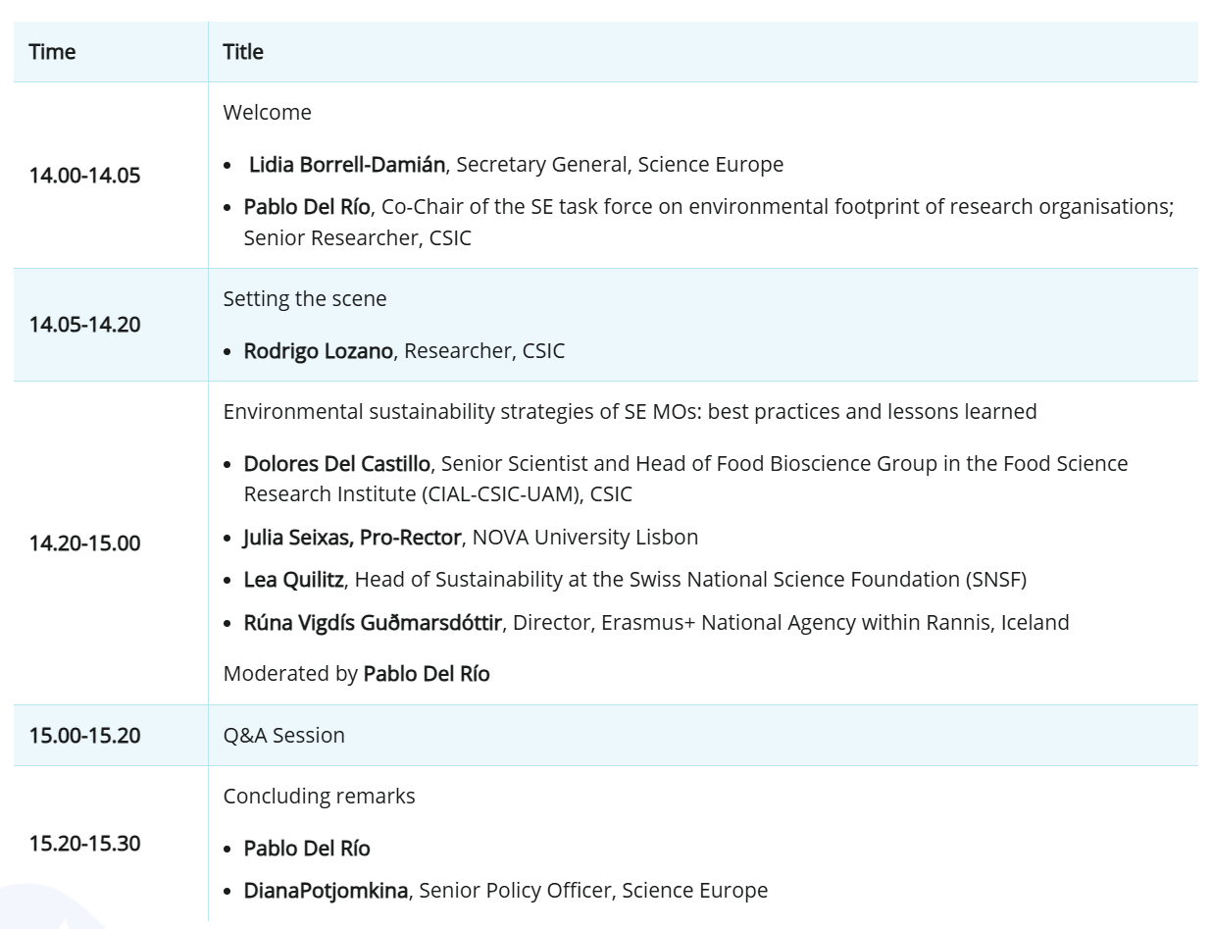Click Pablo Del Río under Concluding remarks
1212x929 pixels.
[x=307, y=849]
